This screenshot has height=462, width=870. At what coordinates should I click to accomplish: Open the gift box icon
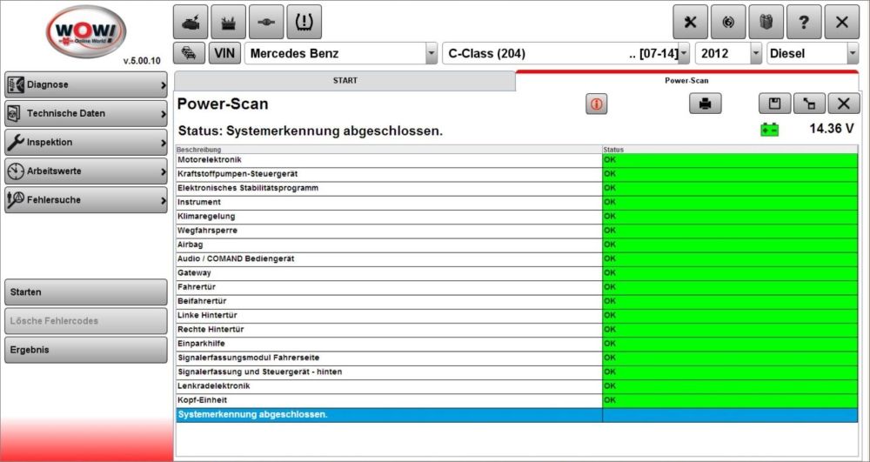pos(766,22)
